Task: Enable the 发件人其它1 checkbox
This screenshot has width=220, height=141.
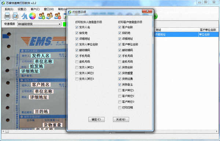Action: tap(77, 68)
